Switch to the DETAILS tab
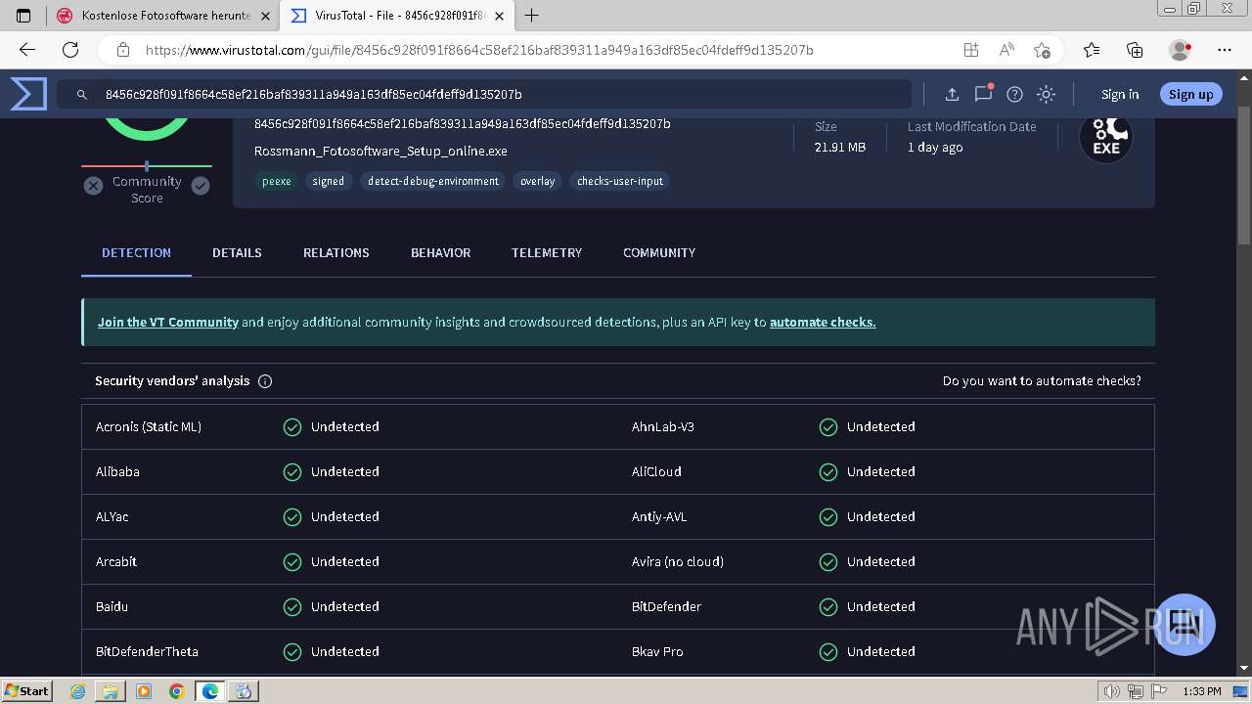 click(237, 252)
